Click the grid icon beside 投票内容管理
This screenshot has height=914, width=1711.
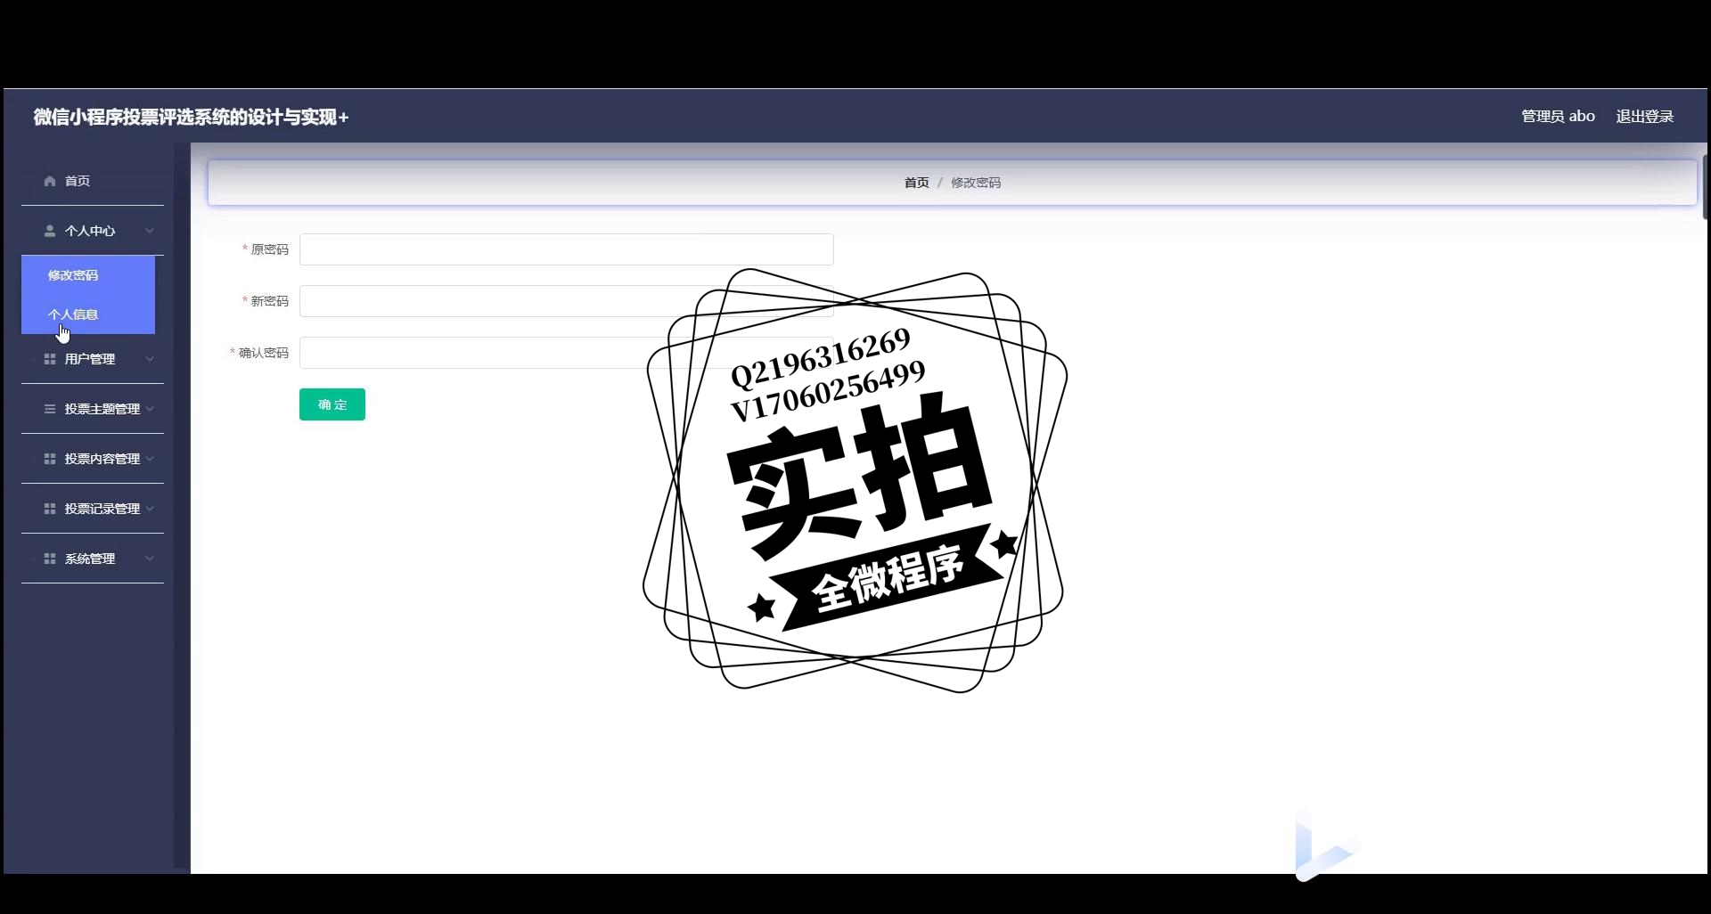pos(50,459)
